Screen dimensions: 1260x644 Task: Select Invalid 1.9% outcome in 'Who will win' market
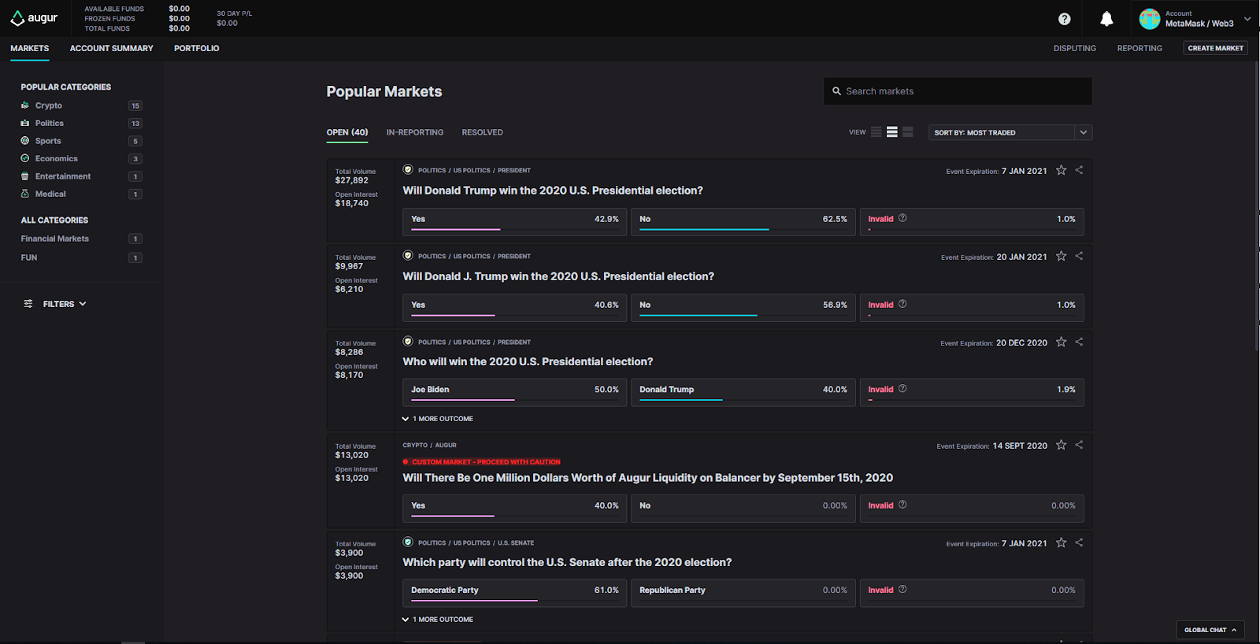[x=972, y=392]
